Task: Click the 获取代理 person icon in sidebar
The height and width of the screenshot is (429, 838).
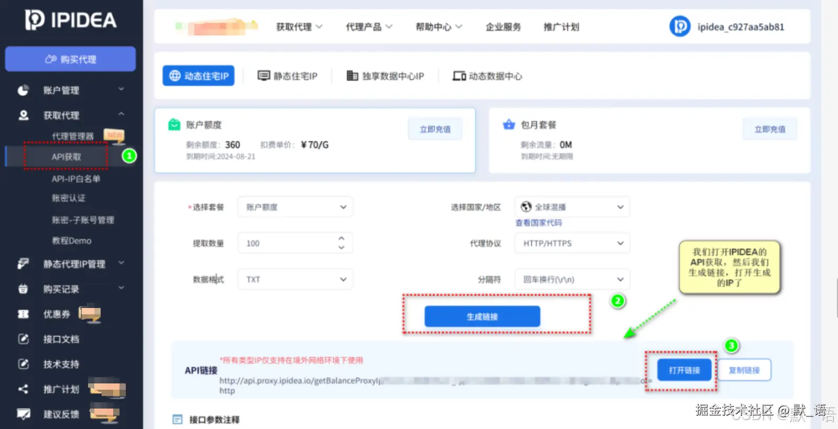Action: [x=23, y=115]
